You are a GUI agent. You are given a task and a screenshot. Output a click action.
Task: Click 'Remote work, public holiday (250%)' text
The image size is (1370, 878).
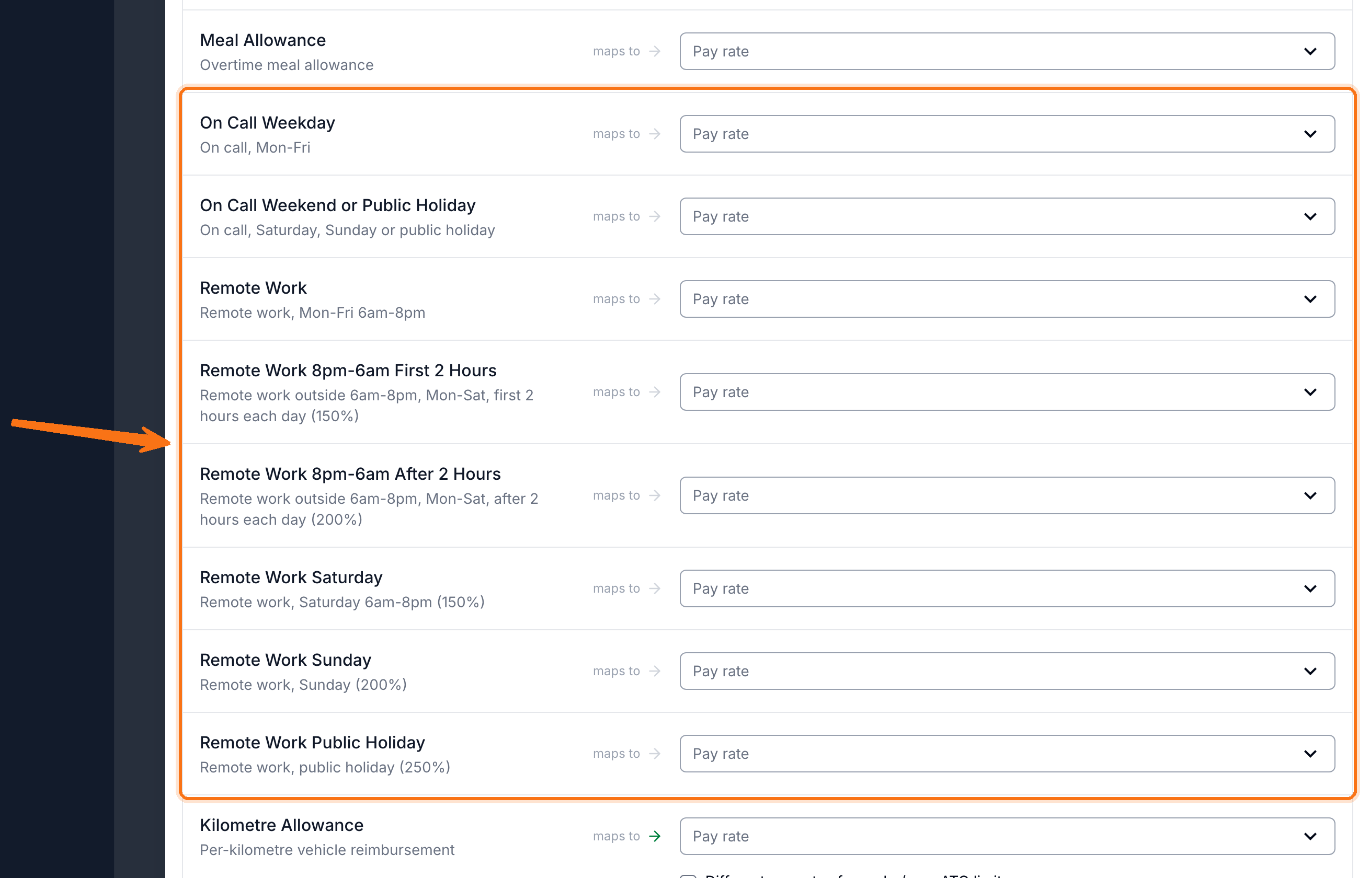click(325, 767)
